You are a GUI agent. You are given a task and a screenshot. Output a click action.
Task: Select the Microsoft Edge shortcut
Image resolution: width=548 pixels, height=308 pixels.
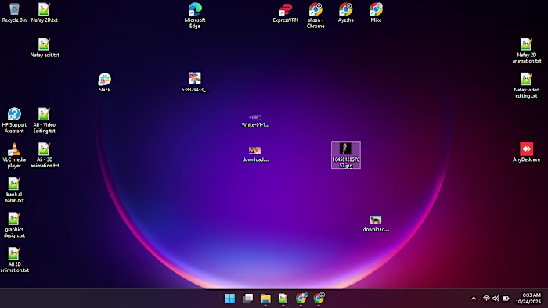pyautogui.click(x=195, y=16)
